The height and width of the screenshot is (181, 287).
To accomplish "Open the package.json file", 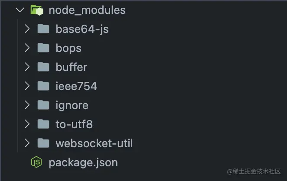I will coord(83,163).
